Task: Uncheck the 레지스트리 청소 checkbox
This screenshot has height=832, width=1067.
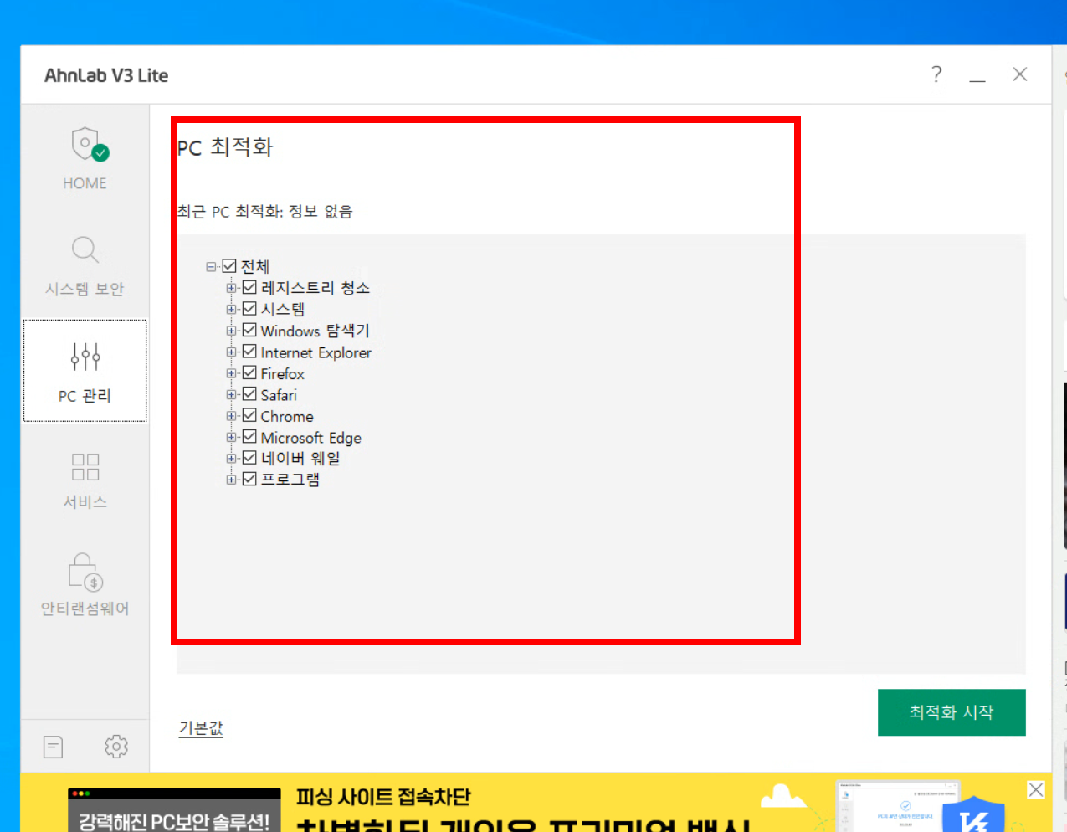Action: [249, 287]
